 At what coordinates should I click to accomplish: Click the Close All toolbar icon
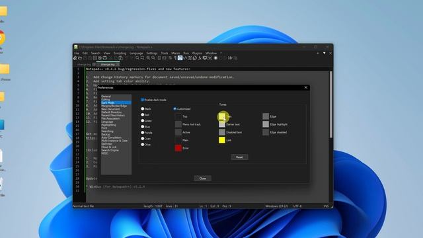[100, 58]
